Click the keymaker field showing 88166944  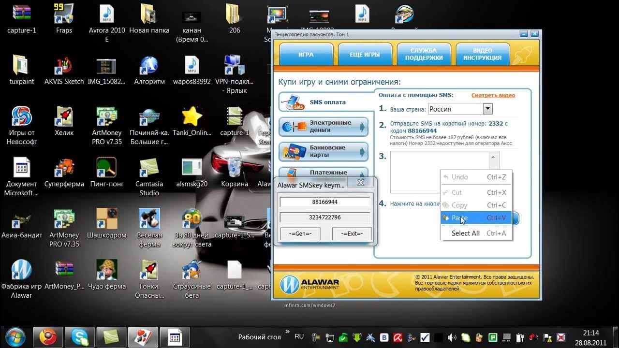[x=325, y=202]
